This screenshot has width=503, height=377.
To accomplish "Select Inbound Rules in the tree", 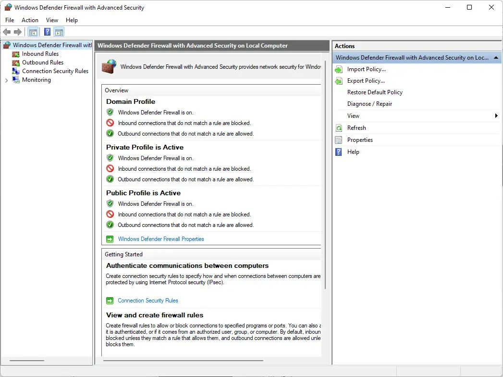I will click(40, 54).
